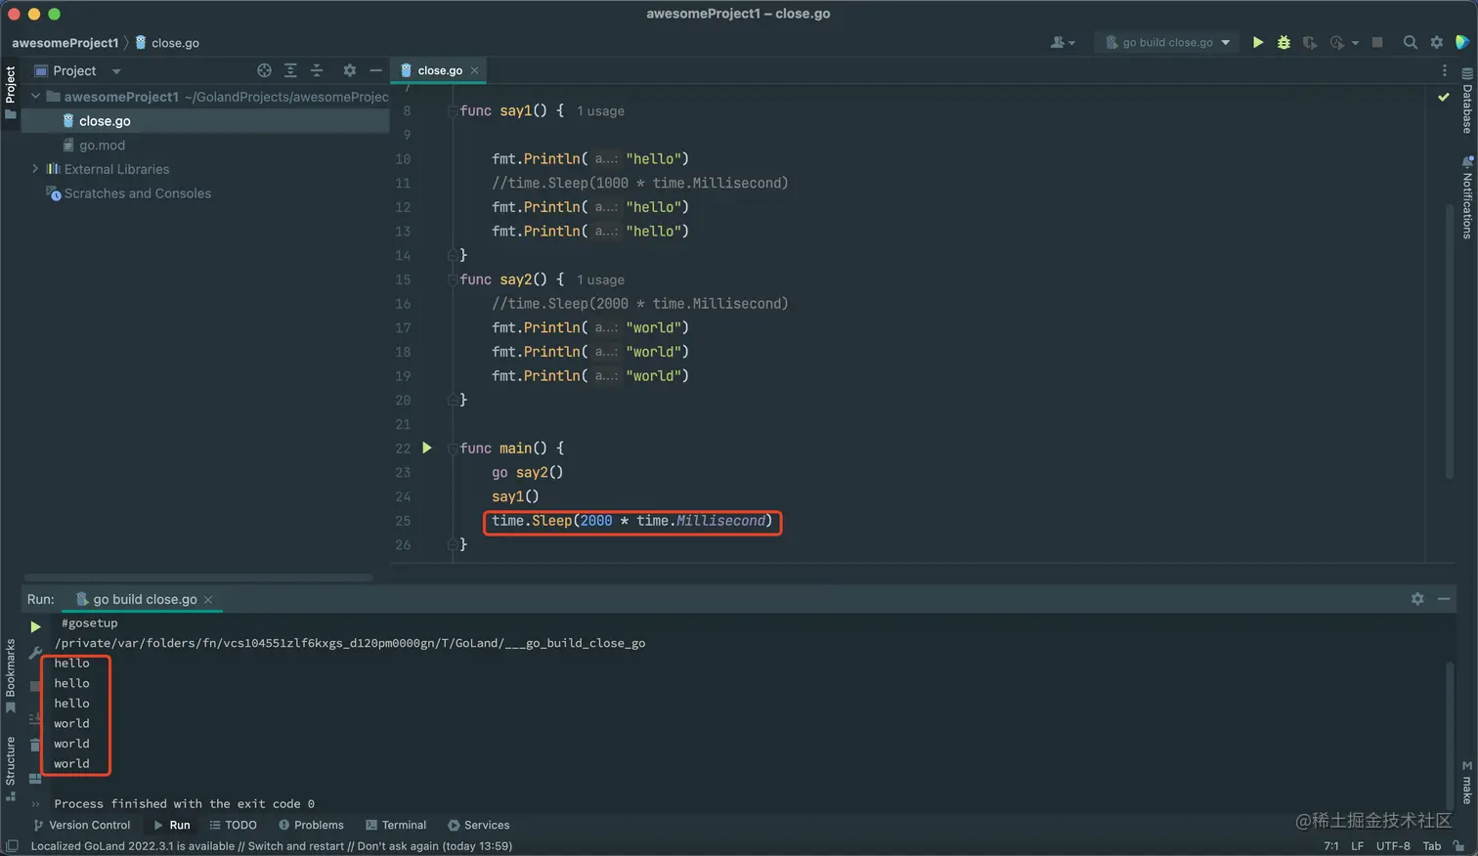Click the awesomeProject1 breadcrumb
The height and width of the screenshot is (856, 1478).
[x=65, y=43]
